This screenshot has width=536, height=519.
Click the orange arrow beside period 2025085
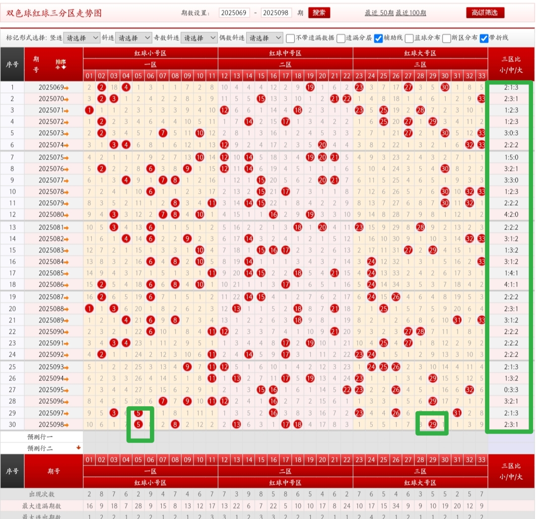(67, 274)
